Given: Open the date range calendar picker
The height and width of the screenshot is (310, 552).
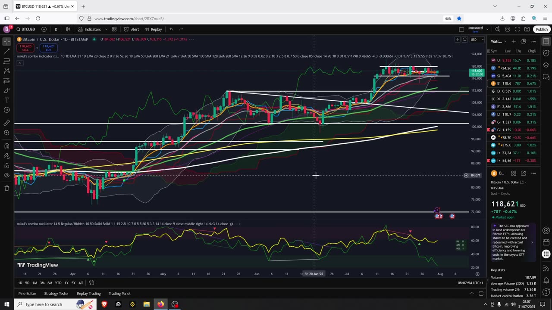Looking at the screenshot, I should coord(91,283).
